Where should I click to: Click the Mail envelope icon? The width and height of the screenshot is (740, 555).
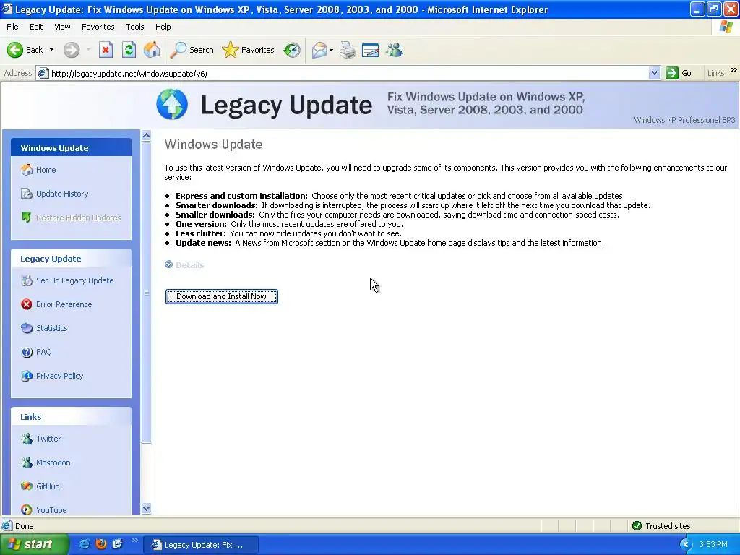click(x=319, y=50)
